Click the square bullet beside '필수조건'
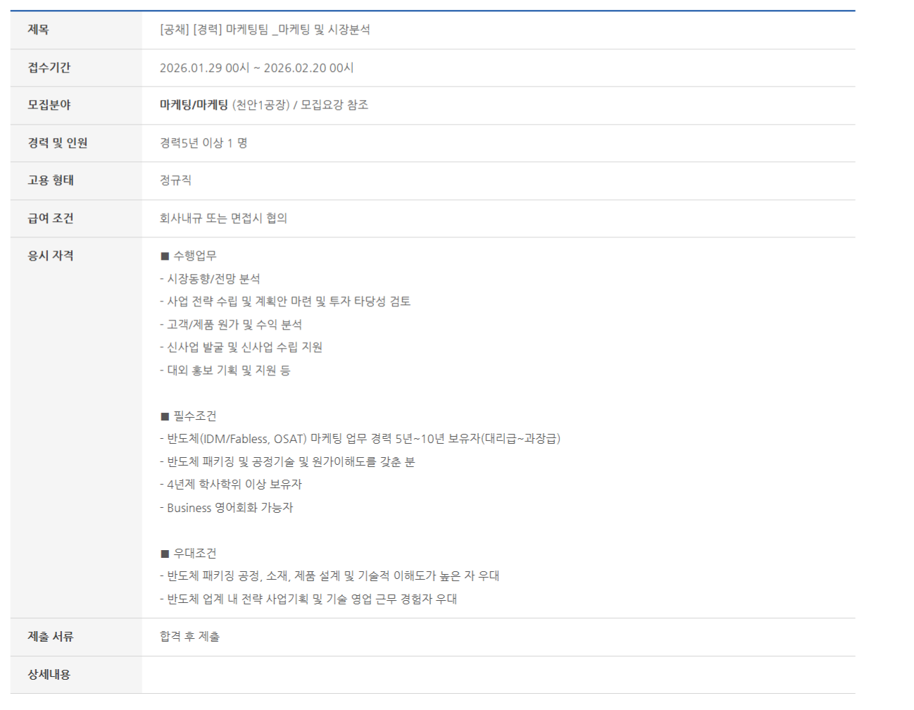 click(x=165, y=416)
